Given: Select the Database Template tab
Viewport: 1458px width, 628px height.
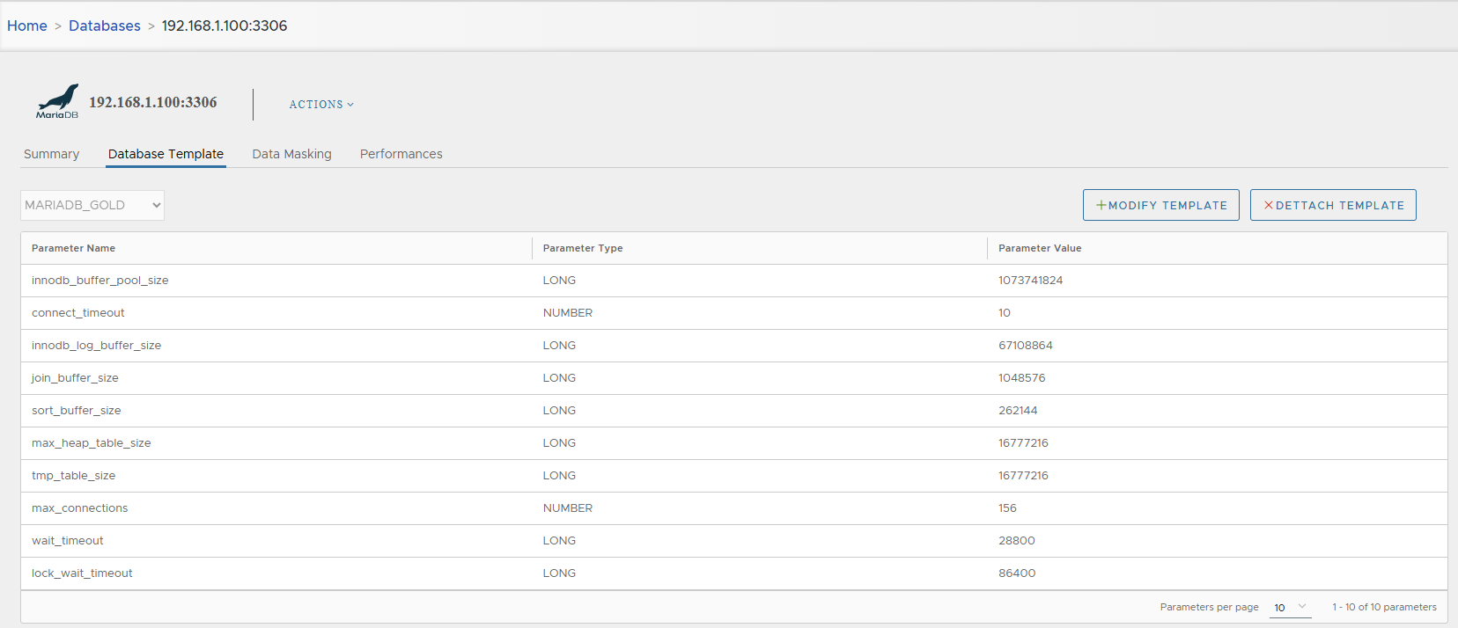Looking at the screenshot, I should click(166, 154).
